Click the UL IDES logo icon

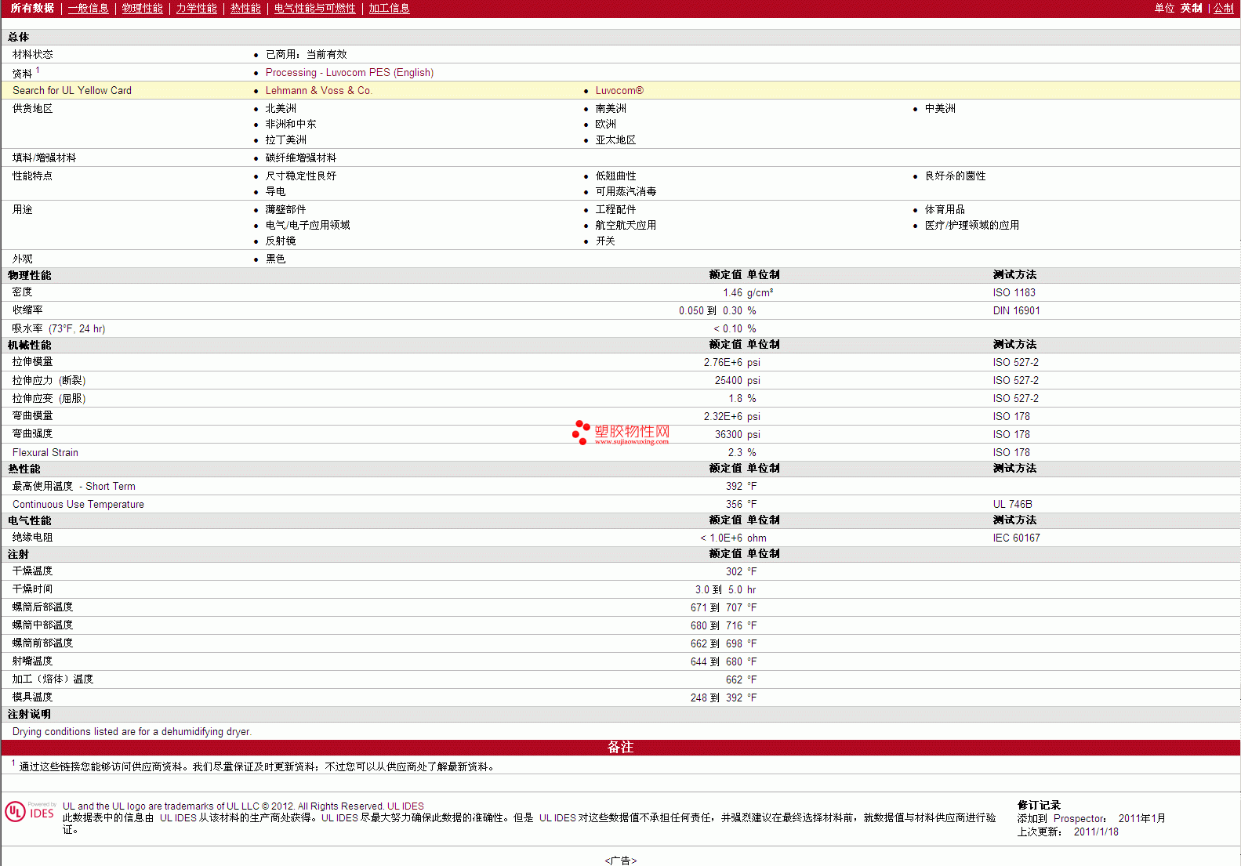click(30, 812)
